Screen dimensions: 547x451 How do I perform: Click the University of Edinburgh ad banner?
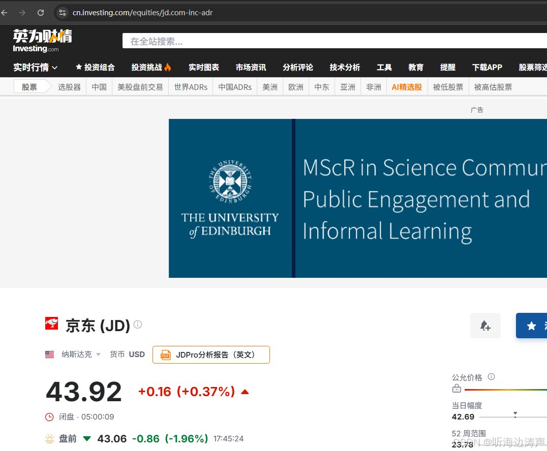pos(358,198)
